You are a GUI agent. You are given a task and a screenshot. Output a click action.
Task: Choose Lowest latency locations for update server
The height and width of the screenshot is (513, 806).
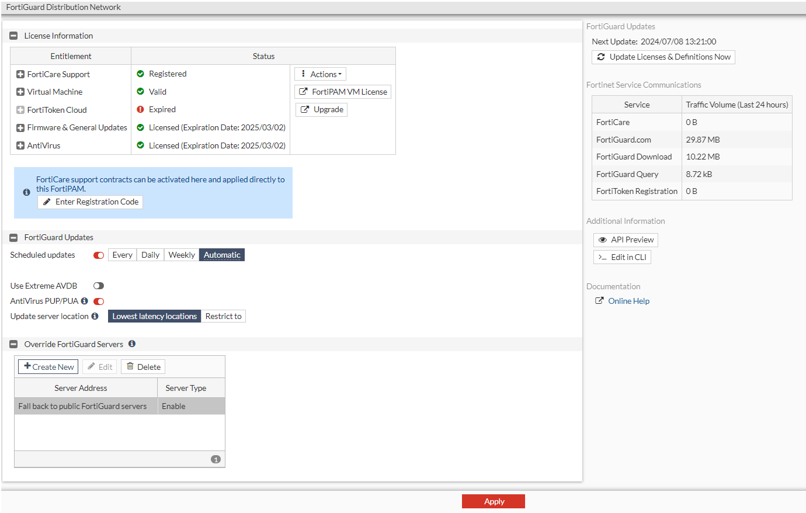155,316
